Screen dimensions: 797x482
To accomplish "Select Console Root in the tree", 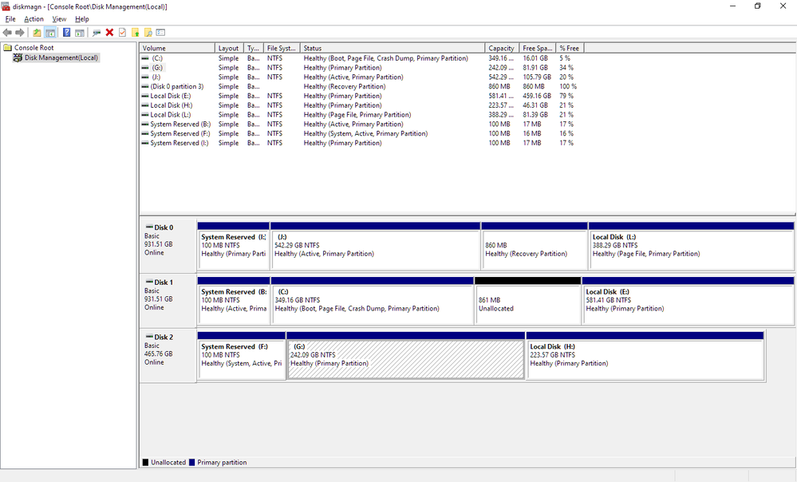I will 34,48.
